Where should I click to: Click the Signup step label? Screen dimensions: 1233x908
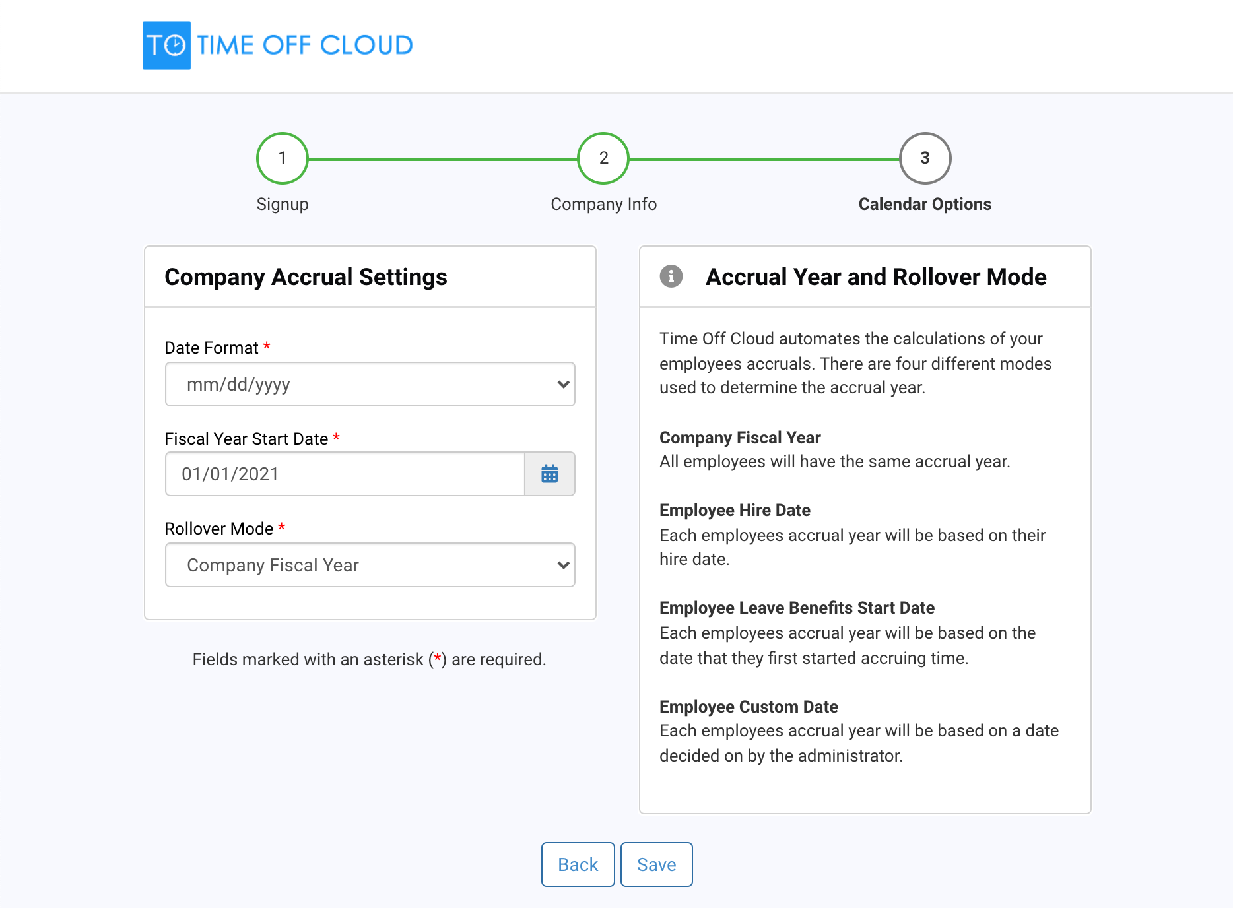click(283, 203)
